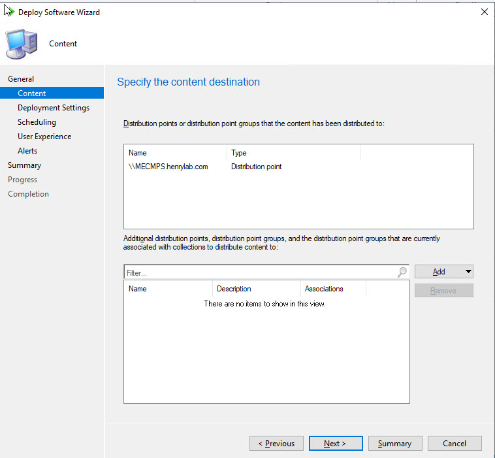The width and height of the screenshot is (495, 458).
Task: Open the Add dropdown arrow
Action: [x=468, y=272]
